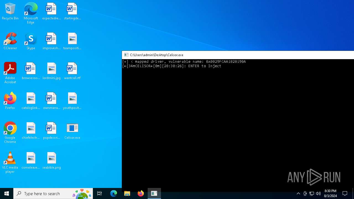Screen dimensions: 354x199
Task: Select the comeleave... image file icon
Action: click(31, 161)
